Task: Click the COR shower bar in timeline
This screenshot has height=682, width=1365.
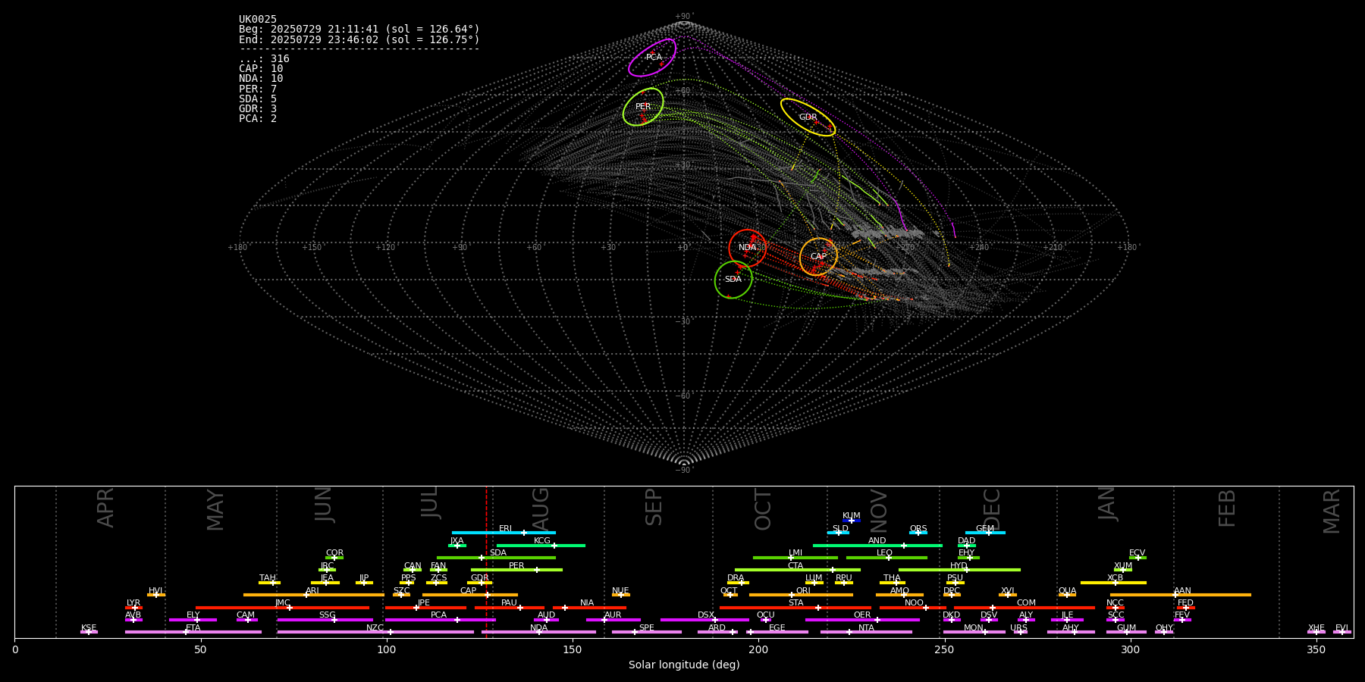Action: pos(334,558)
